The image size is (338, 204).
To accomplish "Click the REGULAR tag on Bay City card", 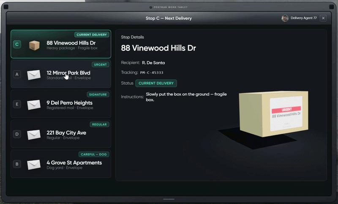I will pyautogui.click(x=99, y=124).
